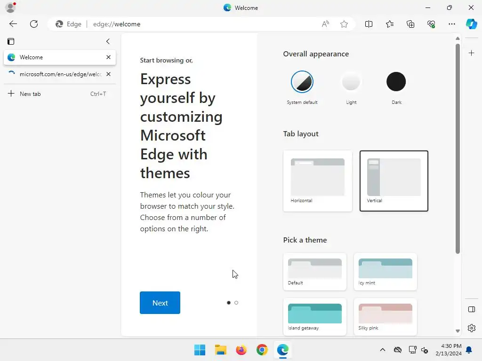The image size is (482, 361).
Task: Select Dark appearance
Action: coord(396,82)
